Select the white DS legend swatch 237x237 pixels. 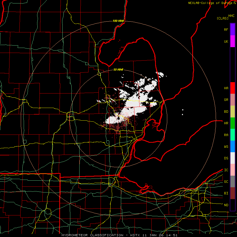233,158
